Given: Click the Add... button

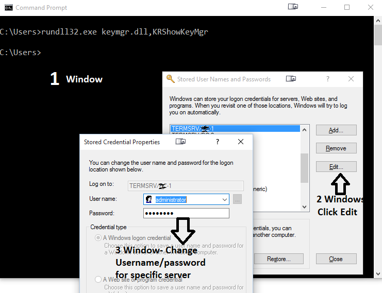Looking at the screenshot, I should point(336,130).
